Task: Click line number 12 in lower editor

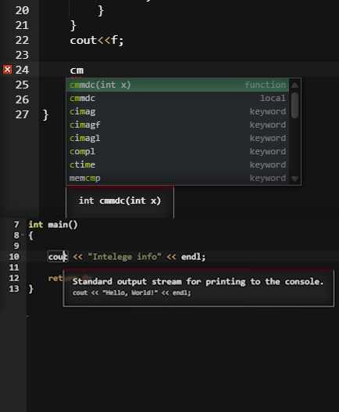Action: (x=14, y=278)
